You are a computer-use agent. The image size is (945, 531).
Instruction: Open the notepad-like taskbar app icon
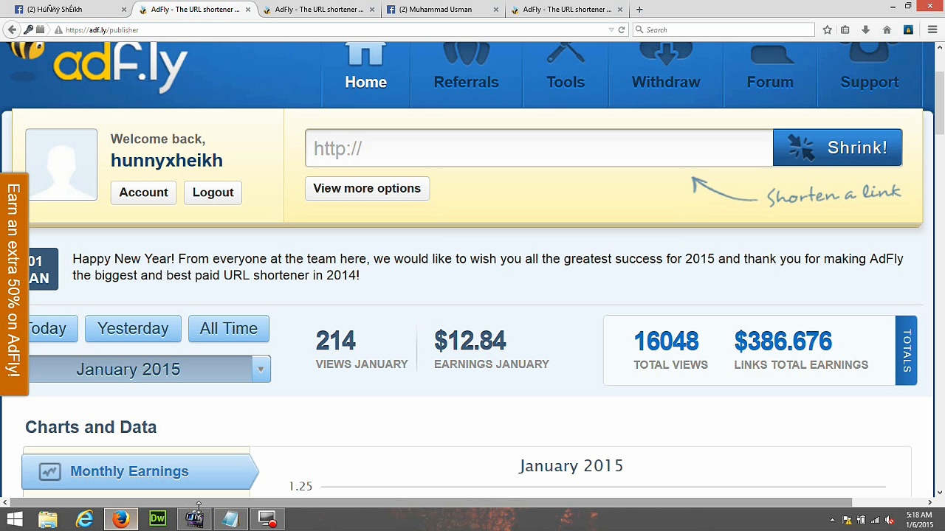[230, 519]
